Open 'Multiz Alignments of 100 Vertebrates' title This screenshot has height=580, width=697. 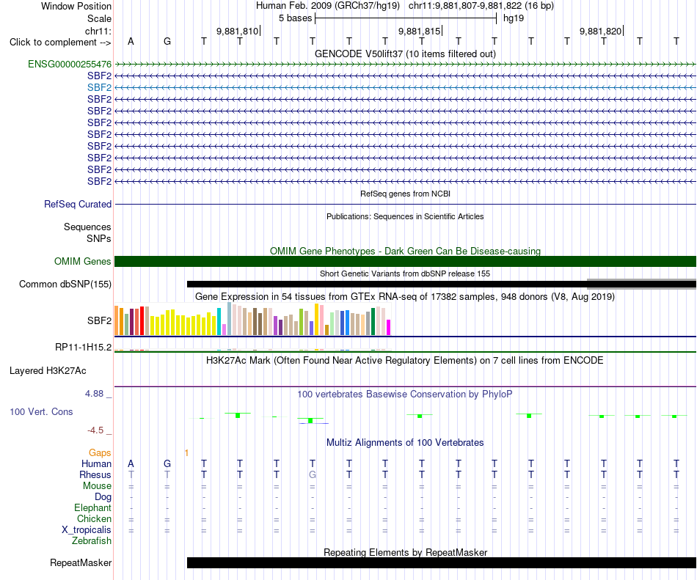405,442
